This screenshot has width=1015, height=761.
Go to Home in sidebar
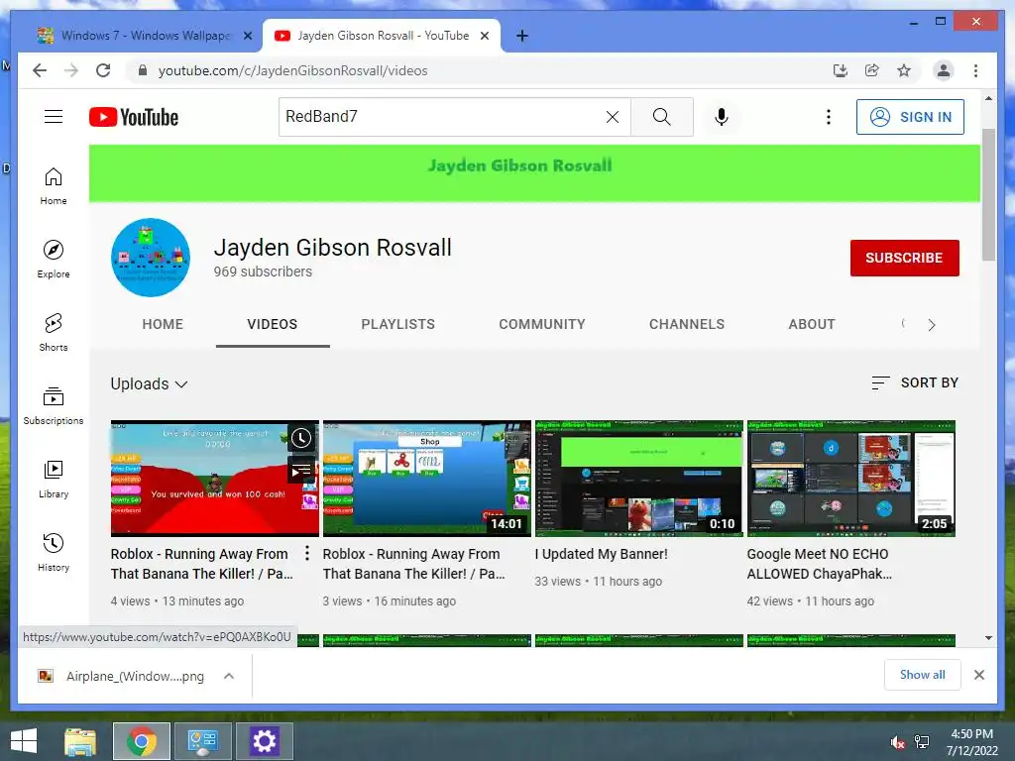[54, 186]
